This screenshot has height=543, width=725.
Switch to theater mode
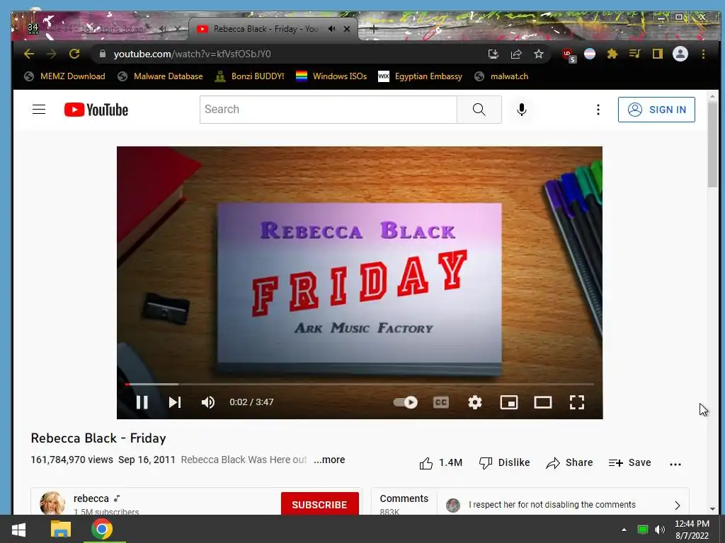(x=543, y=402)
